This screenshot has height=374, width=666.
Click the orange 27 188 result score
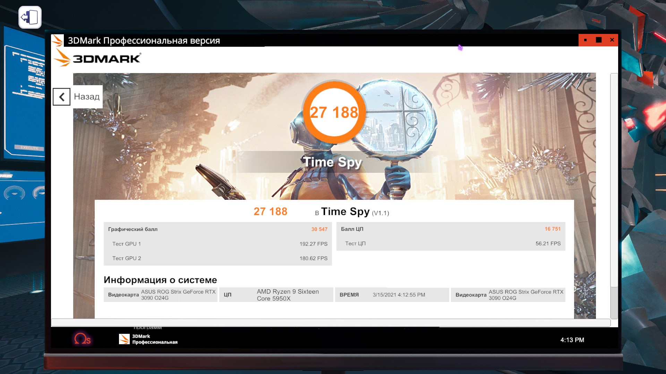pyautogui.click(x=270, y=211)
